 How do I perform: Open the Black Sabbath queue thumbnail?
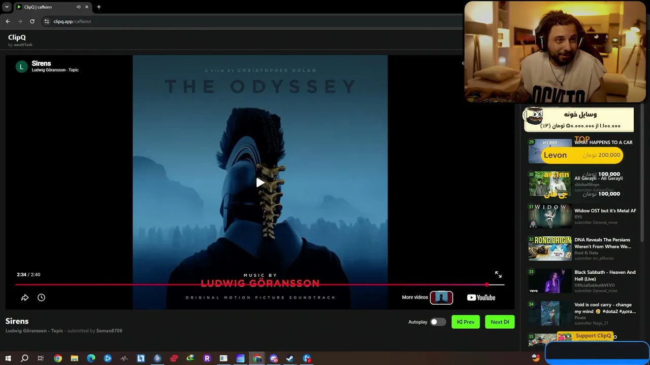tap(550, 281)
